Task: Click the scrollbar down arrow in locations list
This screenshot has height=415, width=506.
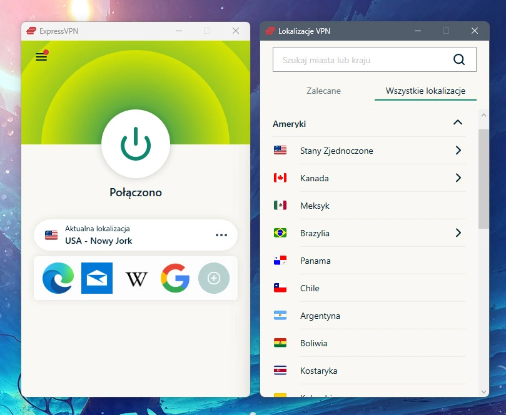Action: pyautogui.click(x=483, y=392)
